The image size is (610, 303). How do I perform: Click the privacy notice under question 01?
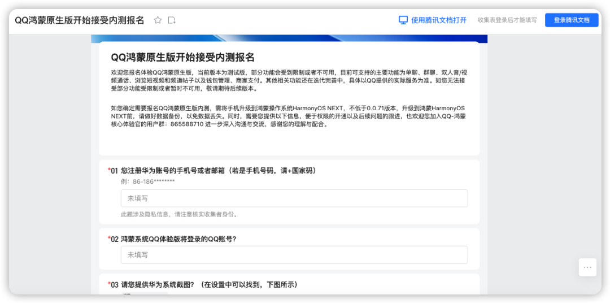(x=180, y=214)
